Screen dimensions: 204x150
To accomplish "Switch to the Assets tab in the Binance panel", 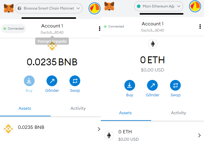I will pyautogui.click(x=25, y=108).
